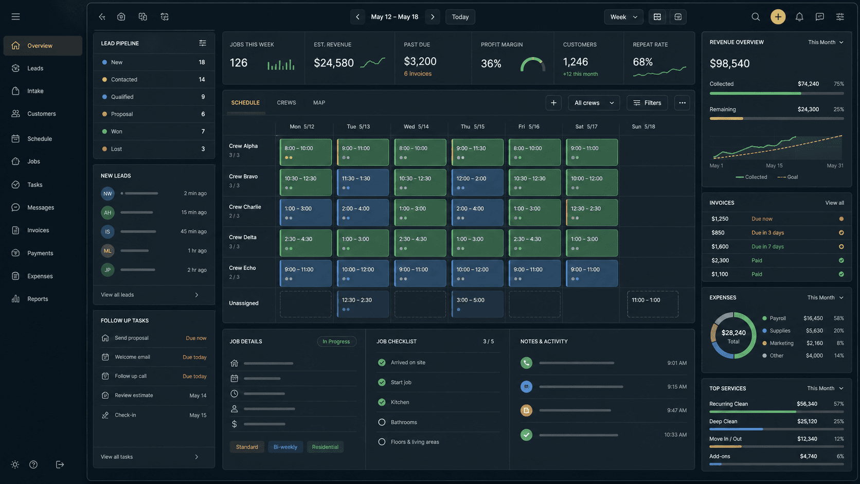Open the hamburger menu icon
The width and height of the screenshot is (860, 484).
click(16, 17)
